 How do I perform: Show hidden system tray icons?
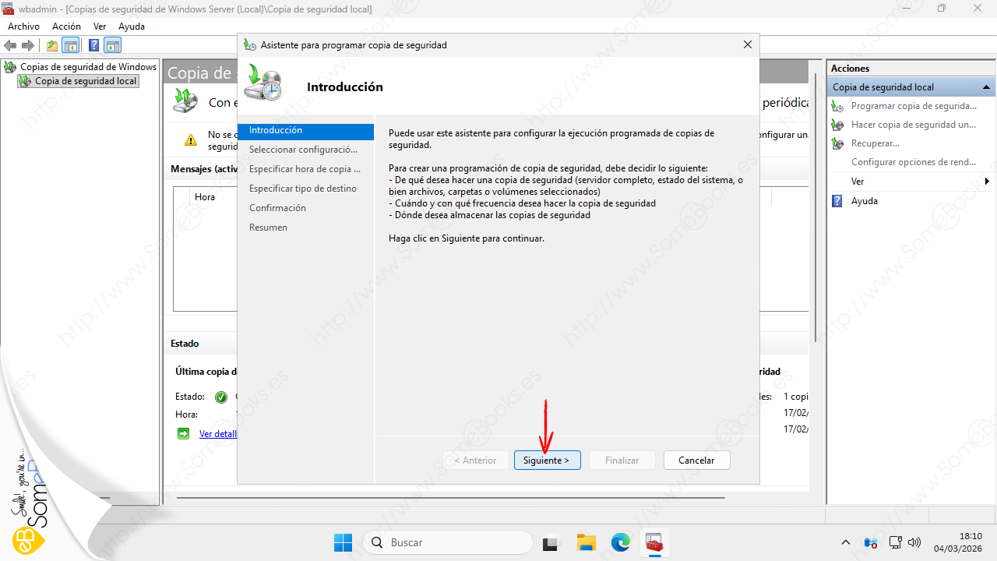tap(846, 542)
